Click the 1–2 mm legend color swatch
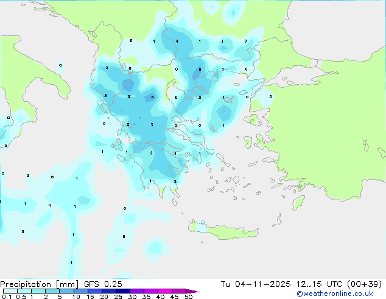The width and height of the screenshot is (386, 299). point(38,291)
